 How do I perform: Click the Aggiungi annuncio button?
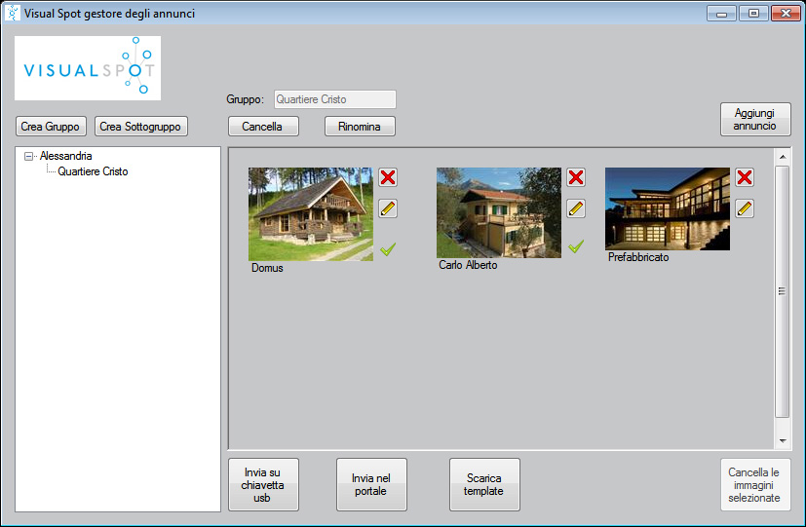(754, 119)
